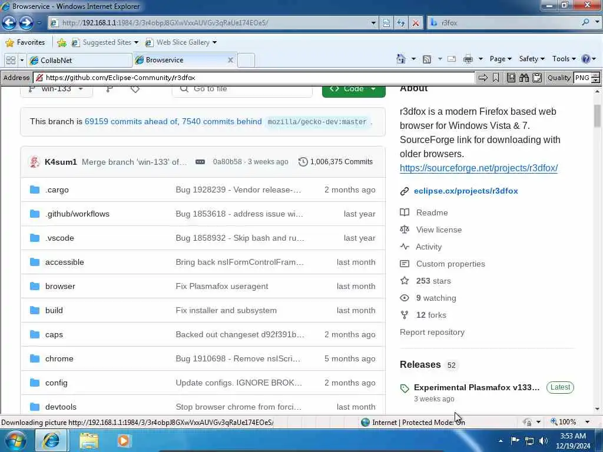Open the sourceforge.net/projects/r3dfox link
This screenshot has height=452, width=603.
479,168
